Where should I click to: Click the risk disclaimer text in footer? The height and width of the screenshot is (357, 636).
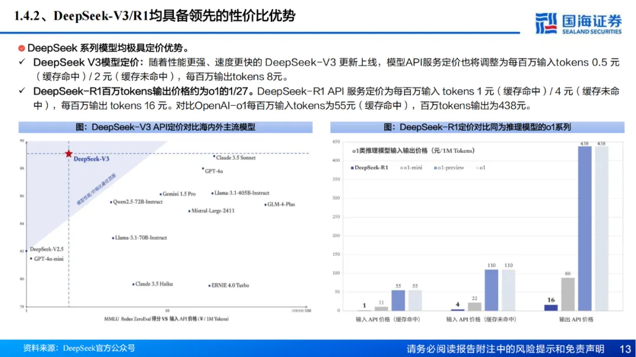tap(505, 349)
